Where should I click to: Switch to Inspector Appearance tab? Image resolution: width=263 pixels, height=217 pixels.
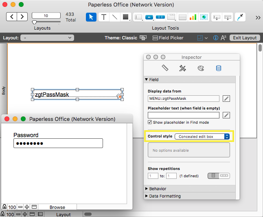(201, 68)
